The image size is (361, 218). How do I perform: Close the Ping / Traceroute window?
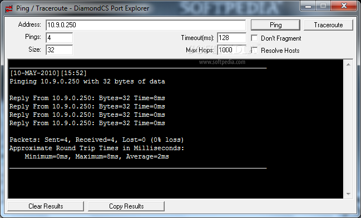pos(344,6)
